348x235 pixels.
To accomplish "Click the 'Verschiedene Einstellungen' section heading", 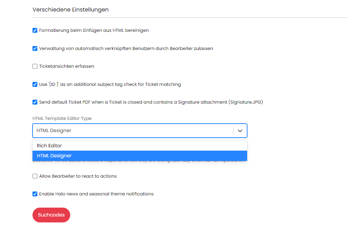I will click(71, 10).
